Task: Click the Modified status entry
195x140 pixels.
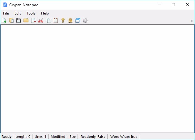Action: 58,137
